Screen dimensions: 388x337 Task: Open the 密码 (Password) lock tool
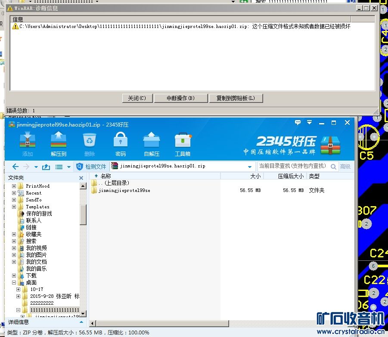tap(121, 144)
